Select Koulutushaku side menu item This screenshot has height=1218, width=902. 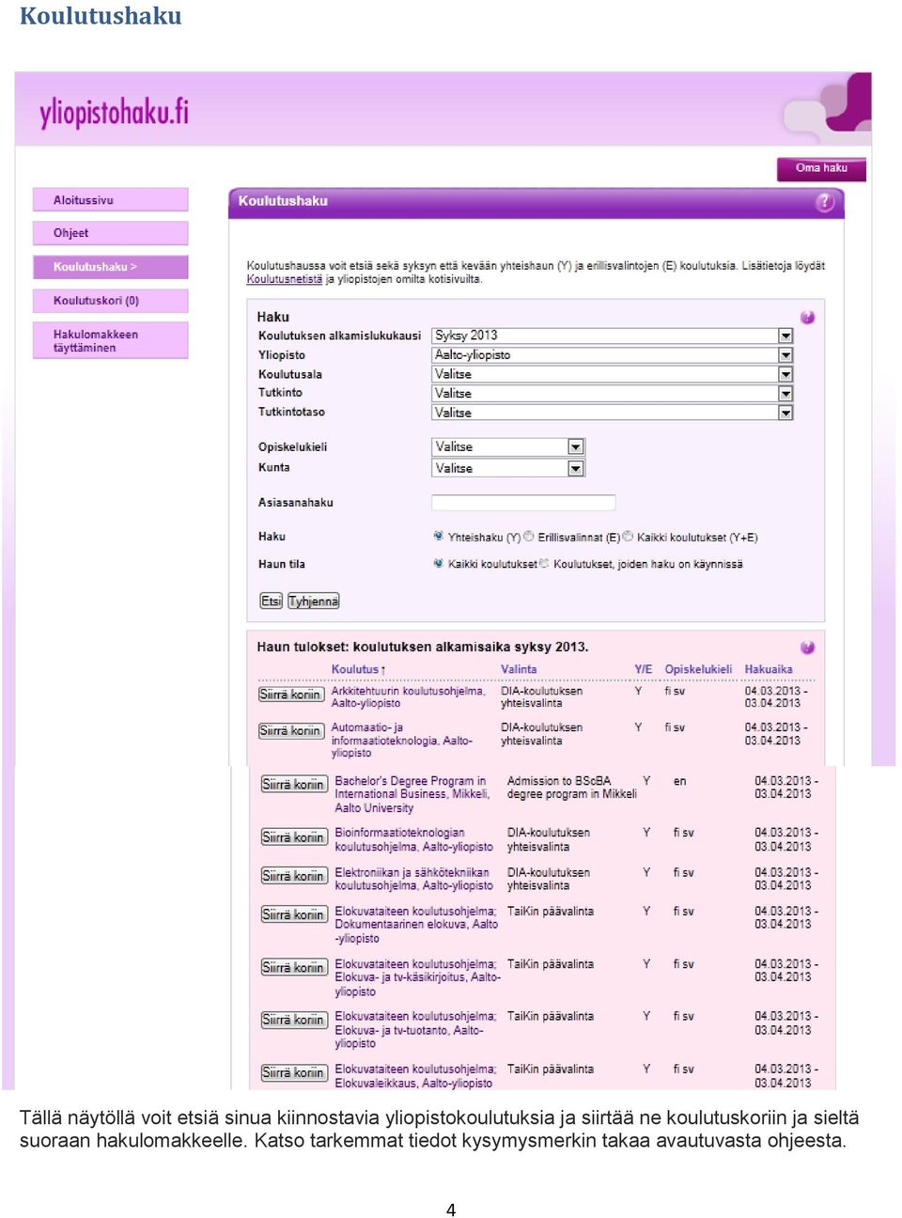[x=110, y=267]
